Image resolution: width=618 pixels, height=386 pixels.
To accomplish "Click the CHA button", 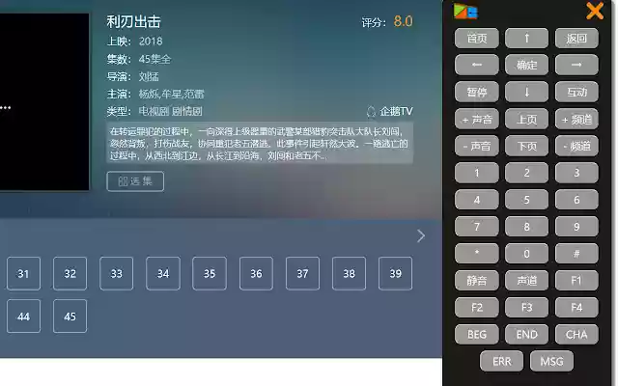I will coord(576,335).
